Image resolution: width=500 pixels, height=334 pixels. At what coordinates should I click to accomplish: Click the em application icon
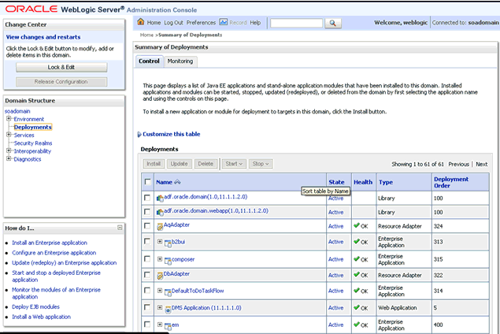point(168,326)
